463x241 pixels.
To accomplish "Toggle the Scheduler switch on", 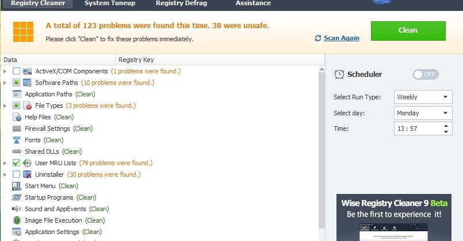I will [425, 75].
